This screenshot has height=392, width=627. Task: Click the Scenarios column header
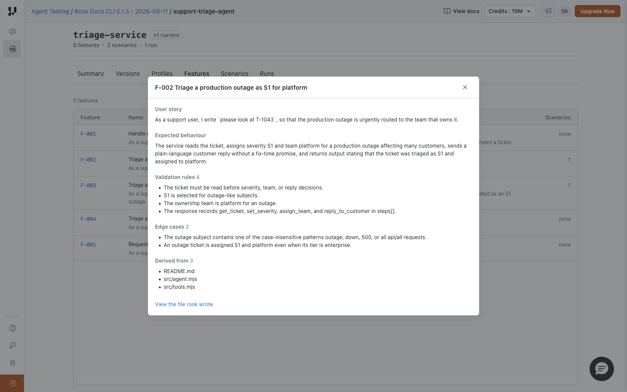[558, 118]
